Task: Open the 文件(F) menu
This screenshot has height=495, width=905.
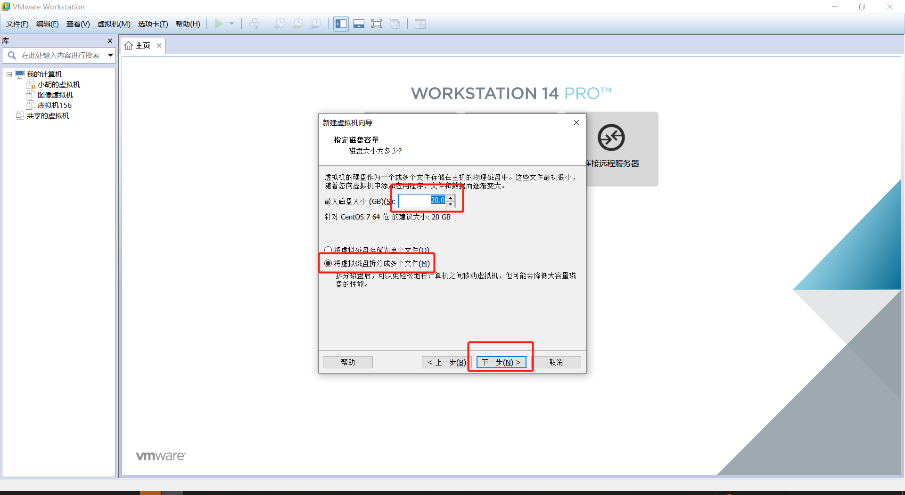Action: click(17, 24)
